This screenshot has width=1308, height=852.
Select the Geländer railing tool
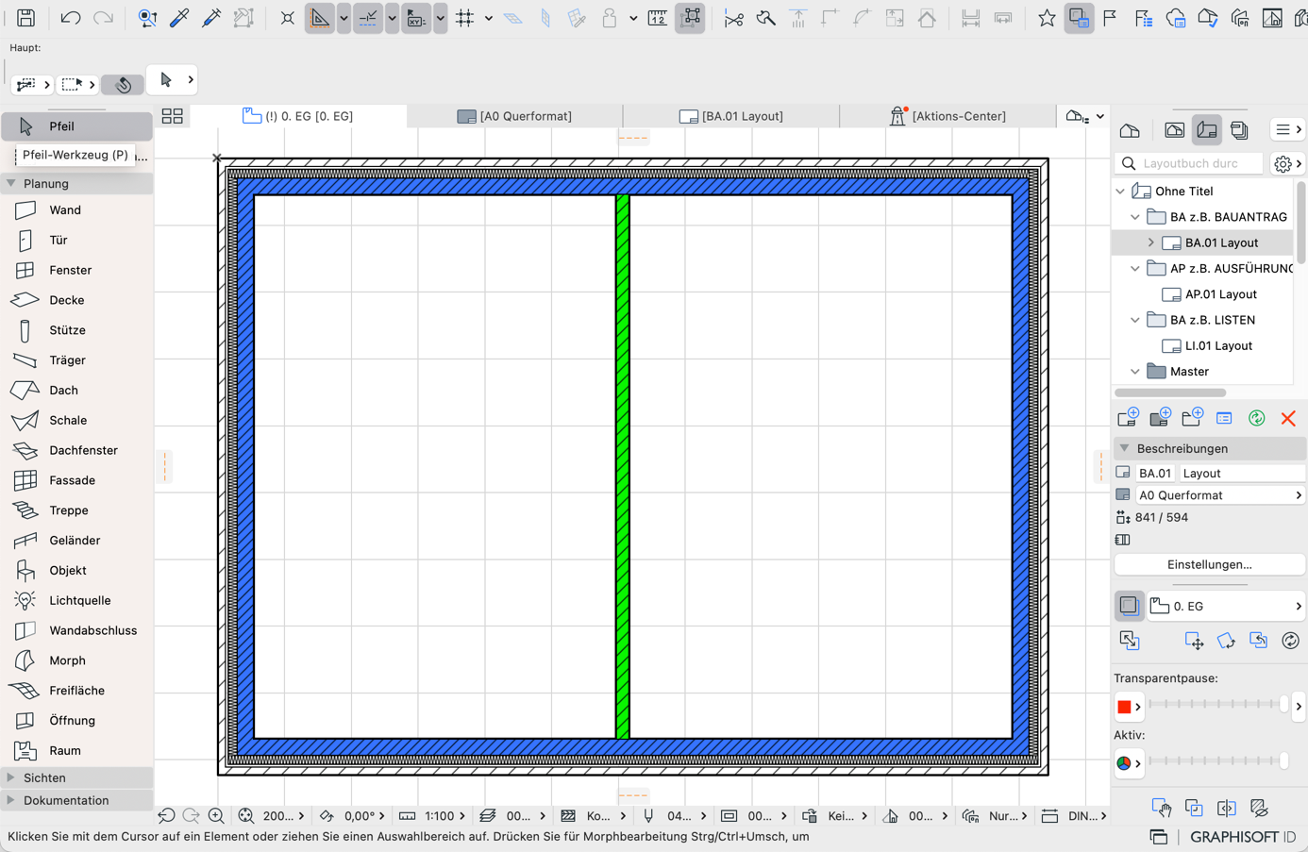(x=77, y=541)
